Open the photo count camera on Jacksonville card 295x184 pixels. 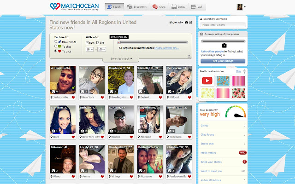(54, 92)
